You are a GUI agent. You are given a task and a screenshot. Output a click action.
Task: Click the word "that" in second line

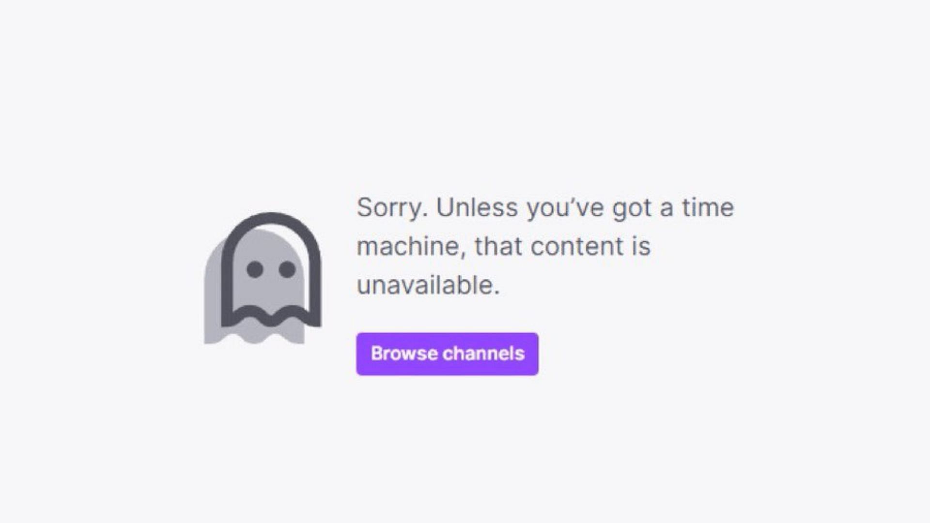click(x=498, y=246)
